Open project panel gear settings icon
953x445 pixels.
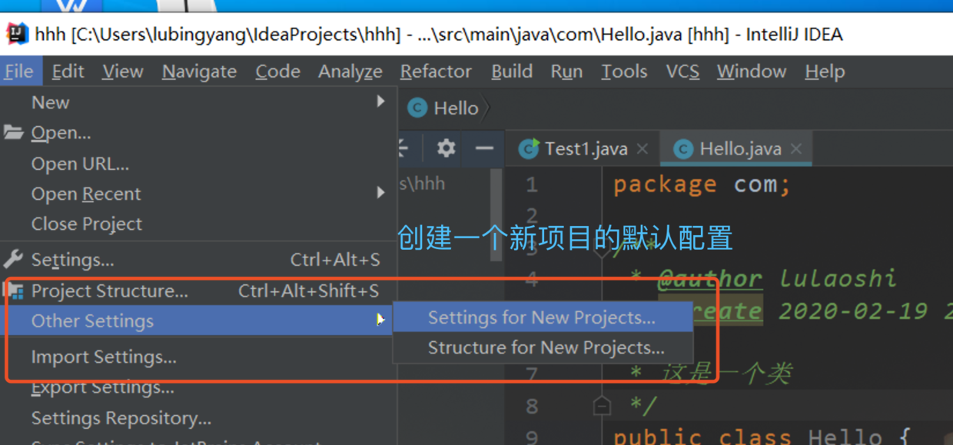pos(446,148)
